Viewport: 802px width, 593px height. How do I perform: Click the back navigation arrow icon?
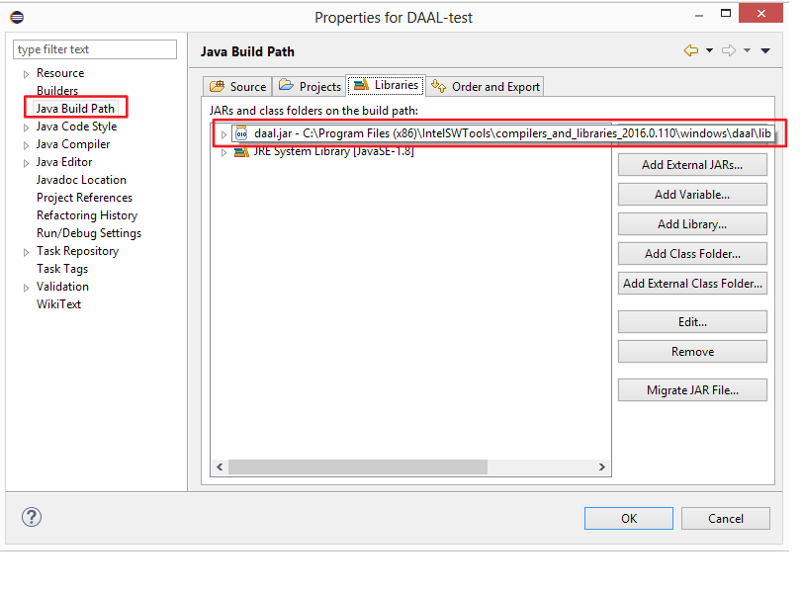tap(690, 50)
